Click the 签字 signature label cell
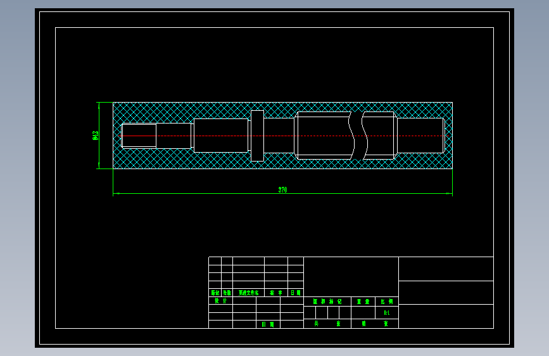549x356 pixels. tap(276, 293)
